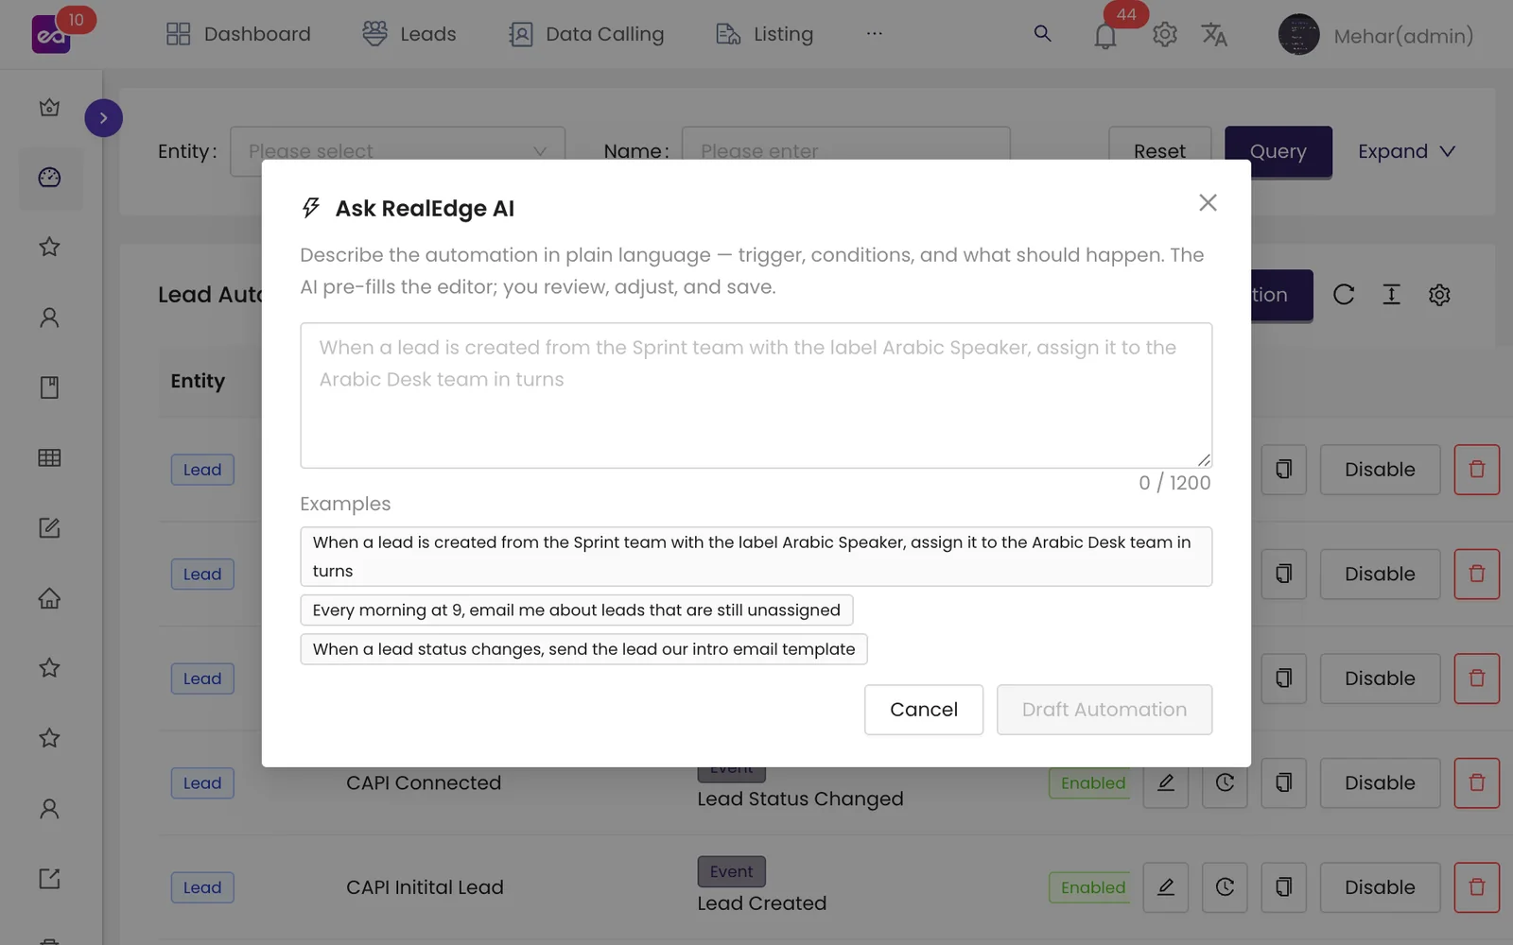View history of CAPI Initital Lead automation
This screenshot has height=945, width=1513.
[x=1225, y=887]
